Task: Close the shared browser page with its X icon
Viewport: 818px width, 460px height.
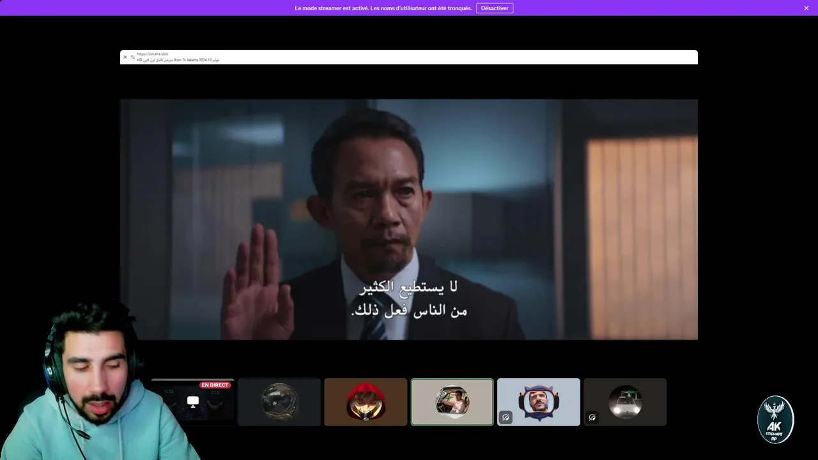Action: pyautogui.click(x=125, y=57)
